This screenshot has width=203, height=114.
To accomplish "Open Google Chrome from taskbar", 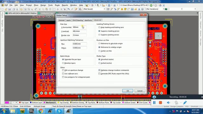I will (x=41, y=111).
